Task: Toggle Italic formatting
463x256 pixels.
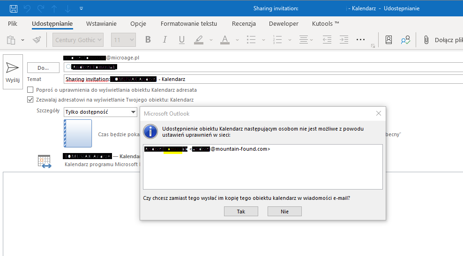Action: 165,39
